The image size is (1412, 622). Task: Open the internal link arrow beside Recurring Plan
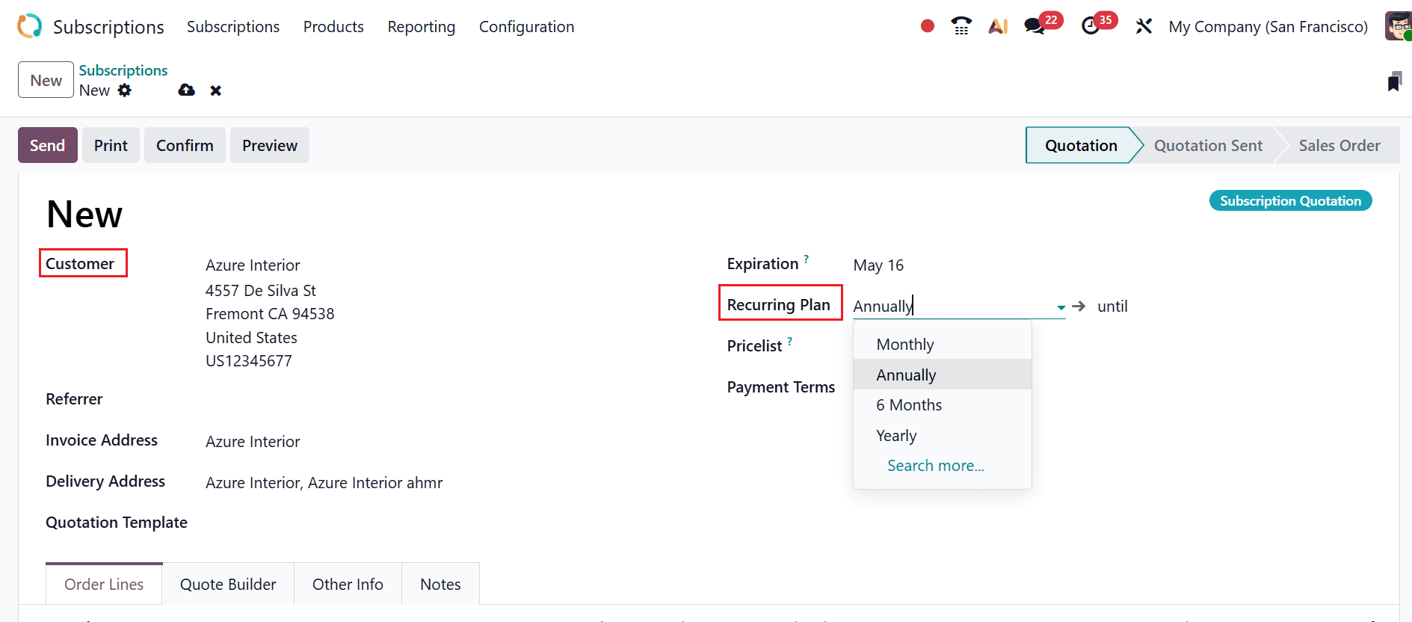click(x=1079, y=307)
